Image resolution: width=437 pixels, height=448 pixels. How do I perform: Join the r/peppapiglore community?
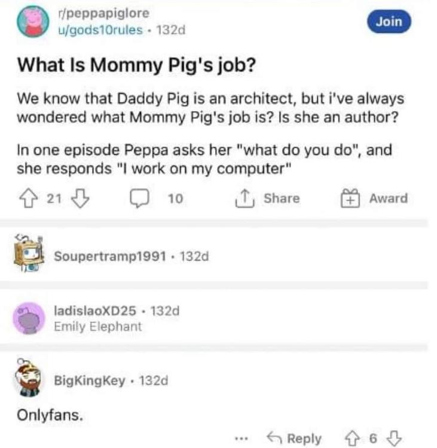click(x=389, y=22)
